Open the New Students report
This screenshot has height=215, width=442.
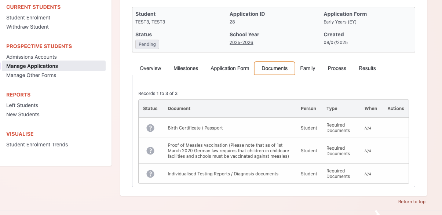(x=23, y=114)
